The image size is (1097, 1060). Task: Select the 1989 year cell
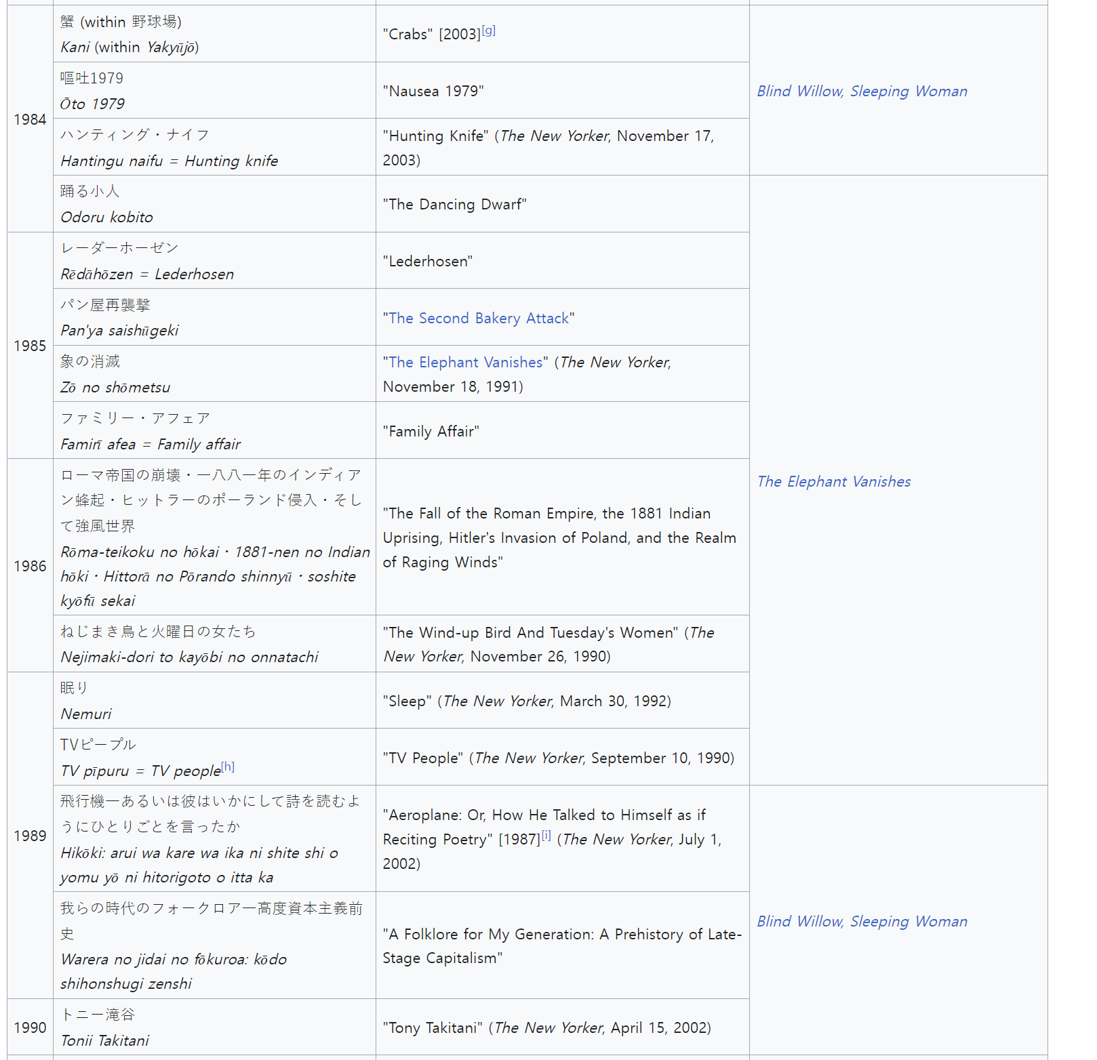30,836
